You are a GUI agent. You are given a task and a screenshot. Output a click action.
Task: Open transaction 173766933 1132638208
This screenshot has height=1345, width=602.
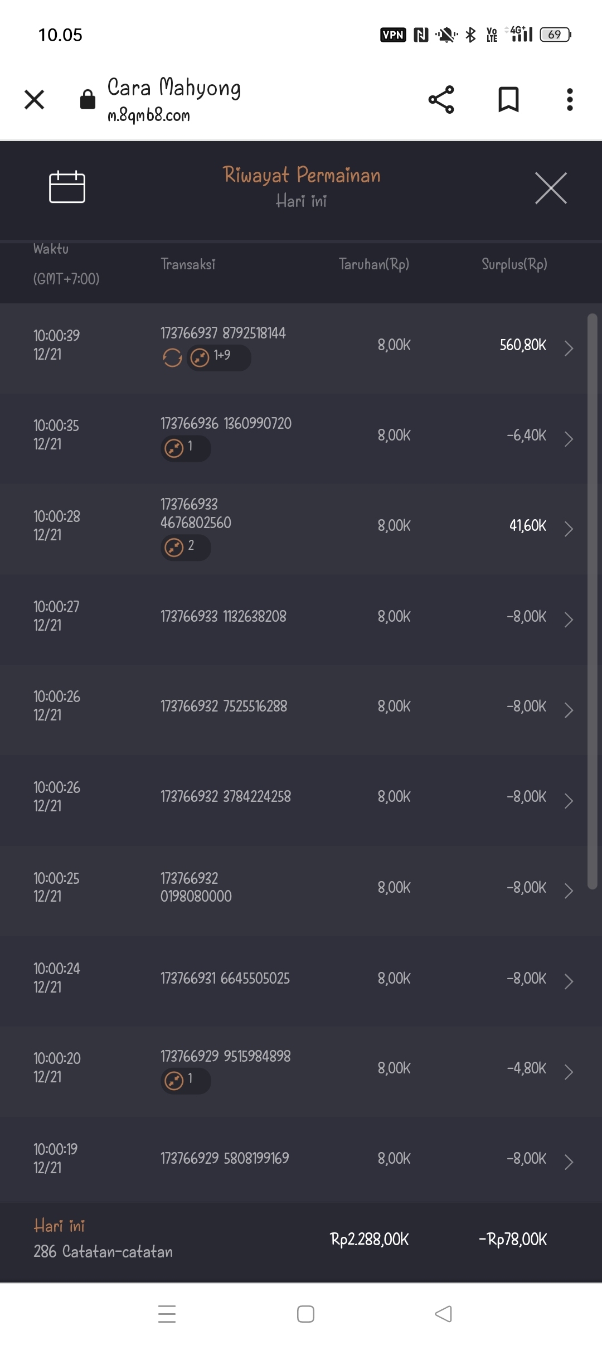[x=224, y=616]
